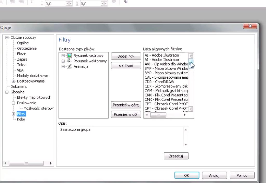Click the Przenieś w górę button
The width and height of the screenshot is (266, 183).
126,105
